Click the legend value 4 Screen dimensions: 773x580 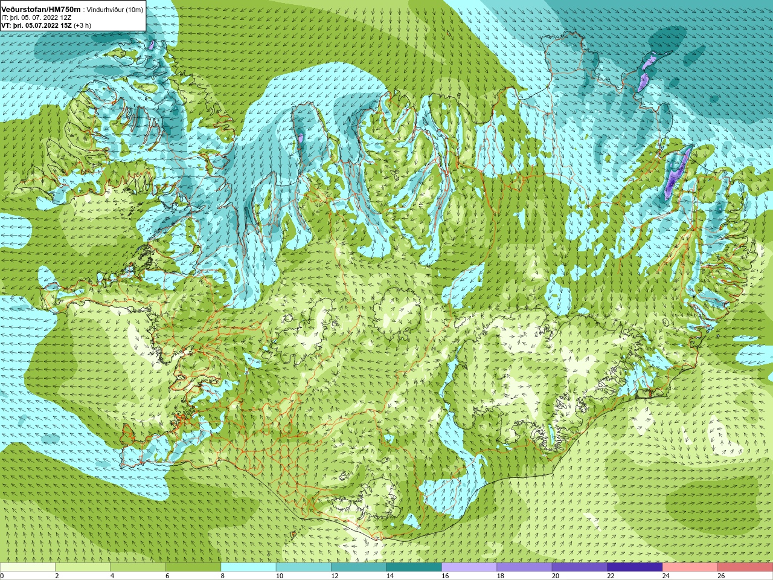[x=112, y=576]
